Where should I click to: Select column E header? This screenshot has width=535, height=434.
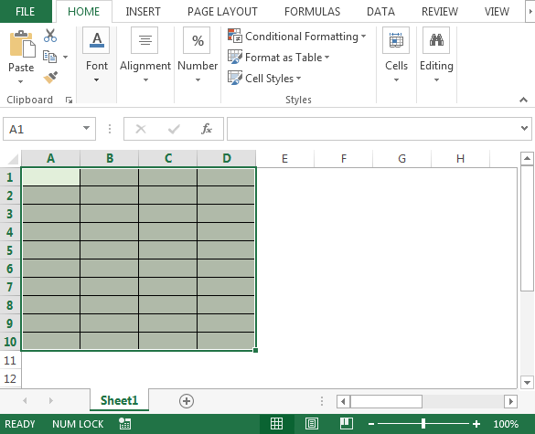click(x=284, y=159)
